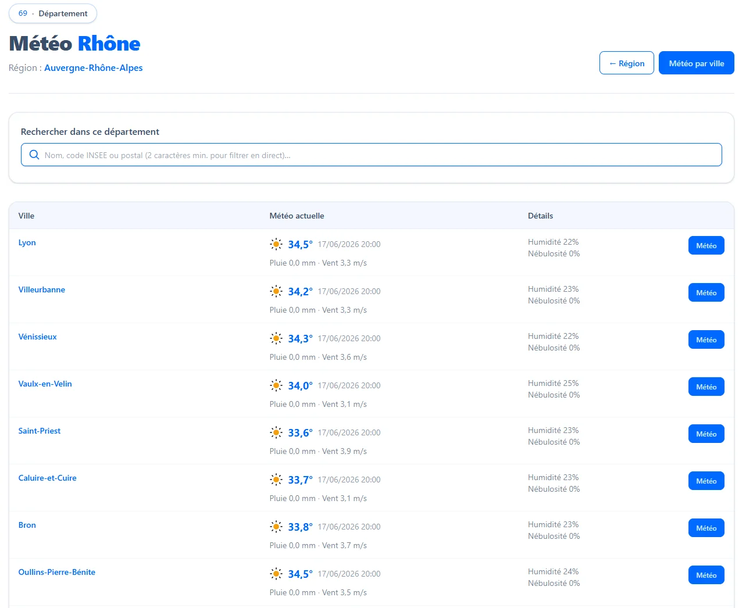This screenshot has width=753, height=608.
Task: Go back with the Région button
Action: [x=627, y=63]
